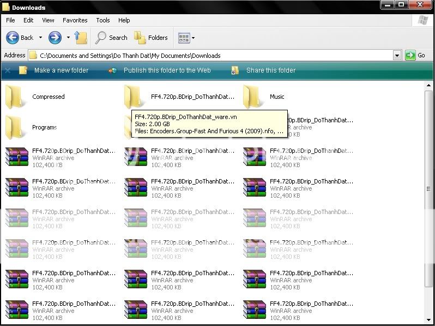Go up one folder level
Viewport: 435px width, 326px height.
click(81, 38)
